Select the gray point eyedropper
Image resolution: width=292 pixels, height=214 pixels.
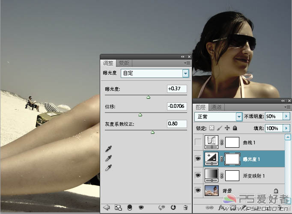109,158
